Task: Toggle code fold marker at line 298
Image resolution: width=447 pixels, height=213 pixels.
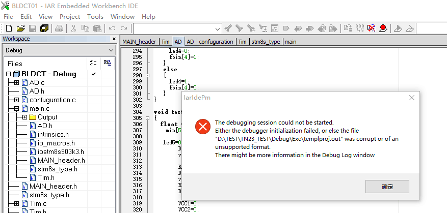Action: [147, 75]
